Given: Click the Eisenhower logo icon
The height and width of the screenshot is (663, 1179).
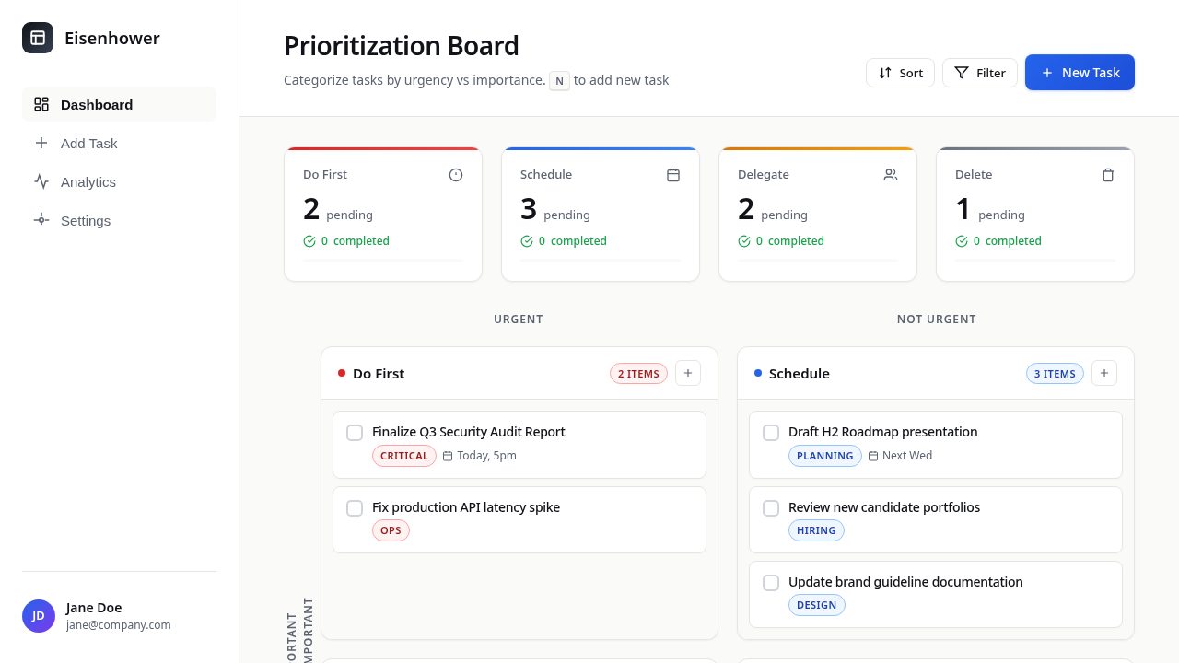Looking at the screenshot, I should coord(38,38).
